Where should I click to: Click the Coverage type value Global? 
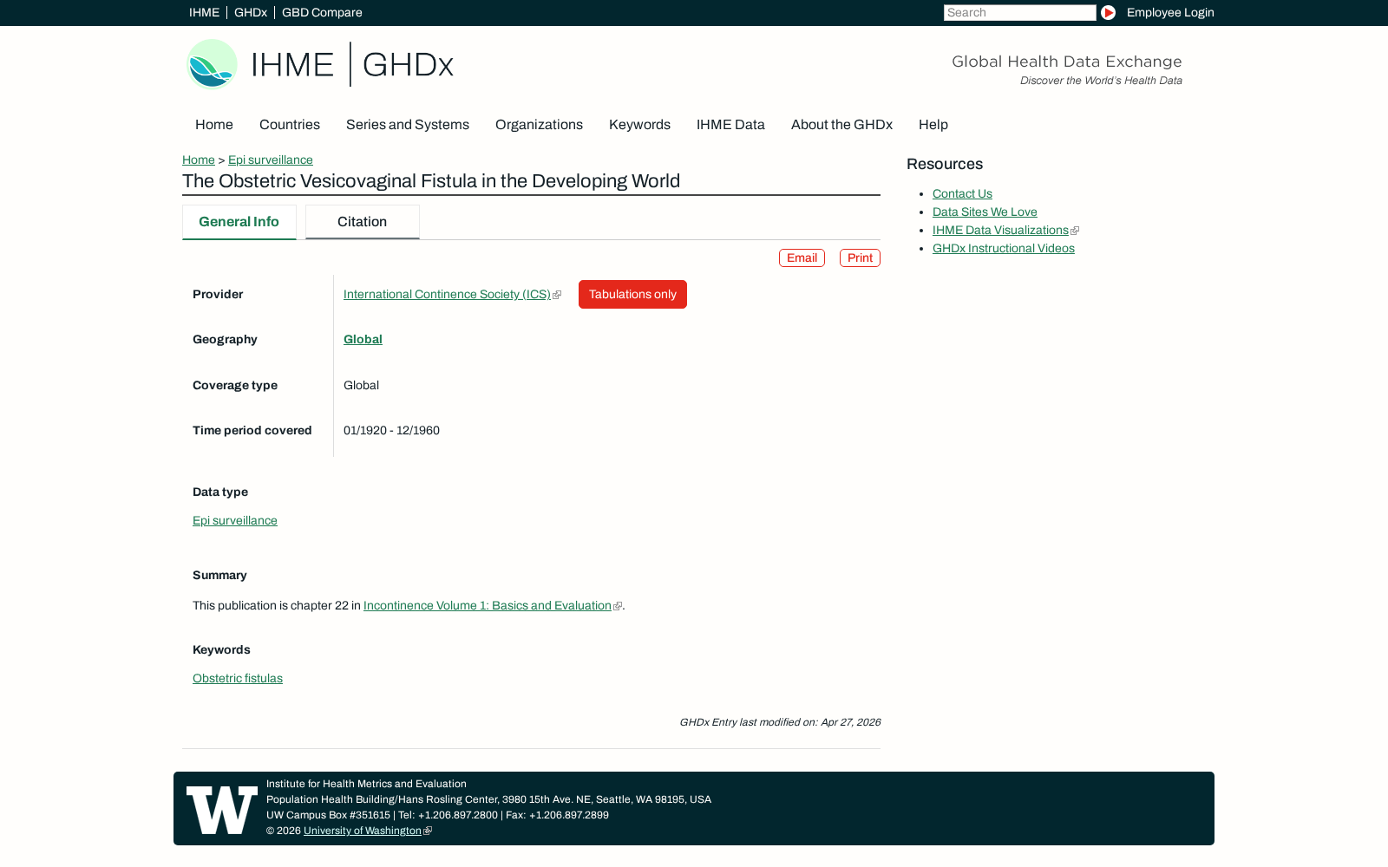pos(361,386)
